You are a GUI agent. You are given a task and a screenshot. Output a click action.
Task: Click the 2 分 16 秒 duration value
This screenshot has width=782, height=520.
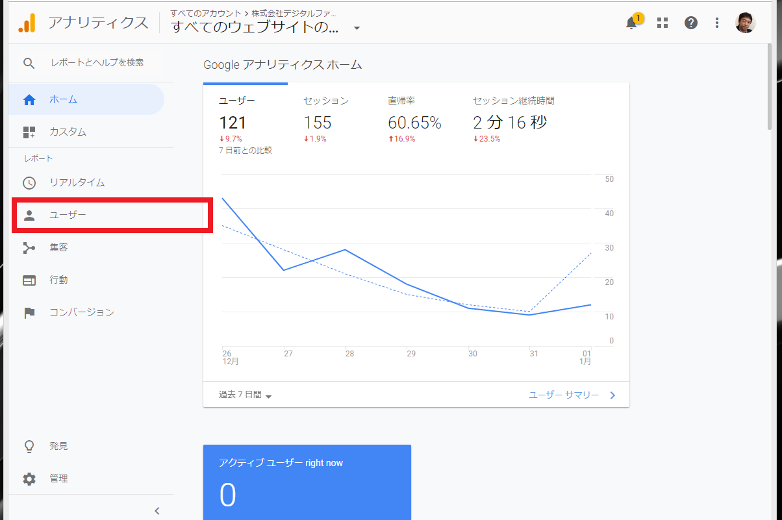(x=510, y=122)
